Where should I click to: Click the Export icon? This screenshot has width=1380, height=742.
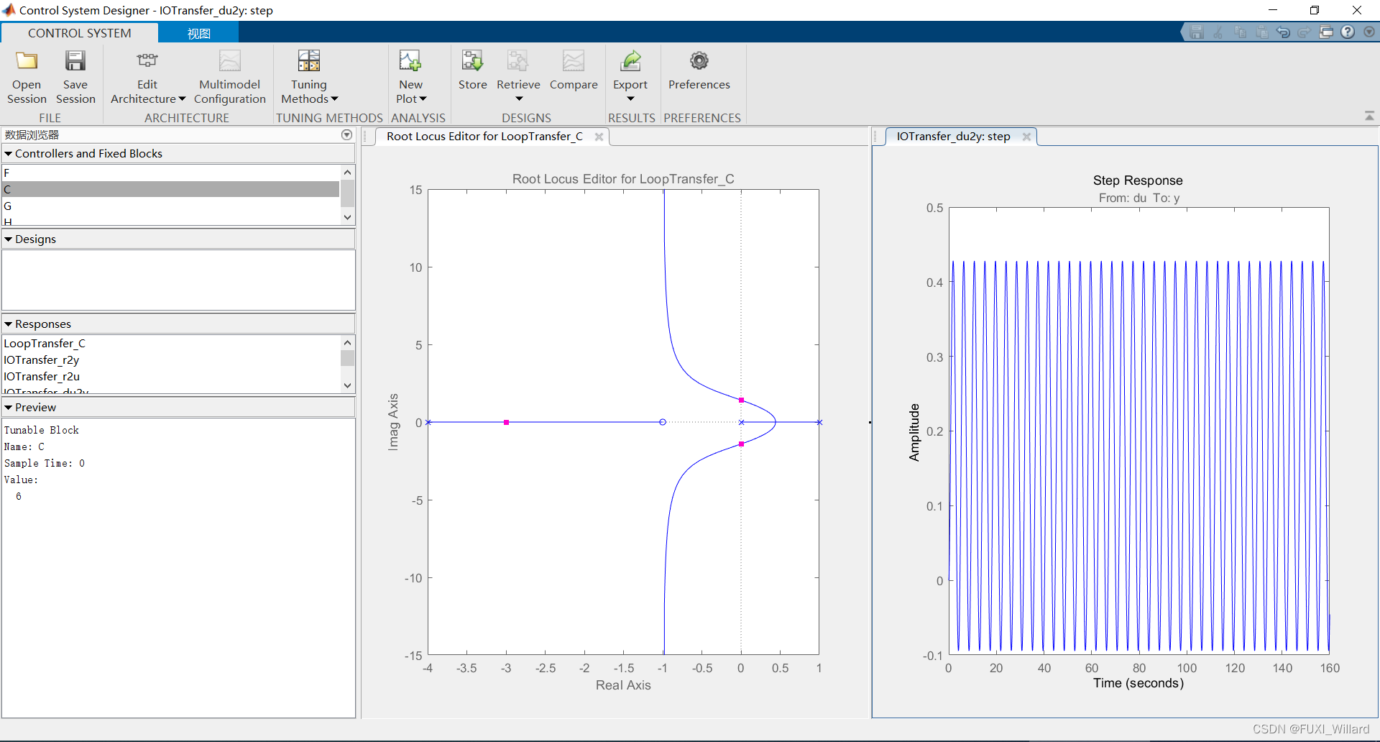pyautogui.click(x=630, y=61)
